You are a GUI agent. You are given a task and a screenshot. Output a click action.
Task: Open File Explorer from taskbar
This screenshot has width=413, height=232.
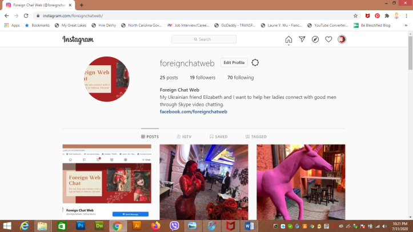pos(42,226)
